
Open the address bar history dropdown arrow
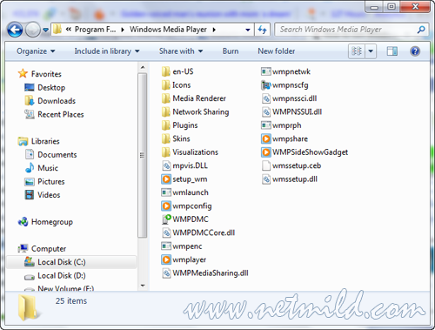(x=248, y=30)
